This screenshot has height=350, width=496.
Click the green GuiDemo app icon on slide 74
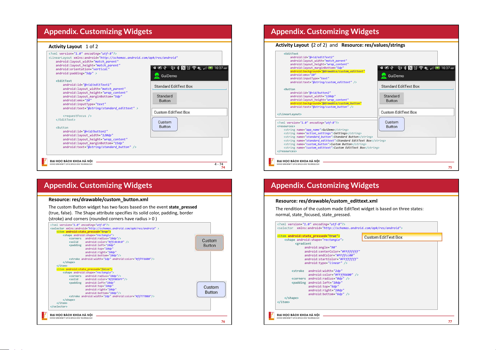157,76
